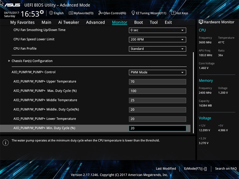Click the Qfan Control fan icon

pos(100,13)
